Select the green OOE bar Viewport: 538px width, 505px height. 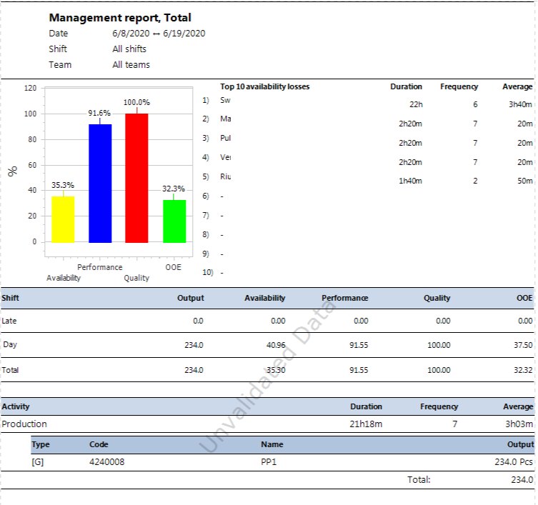tap(174, 221)
